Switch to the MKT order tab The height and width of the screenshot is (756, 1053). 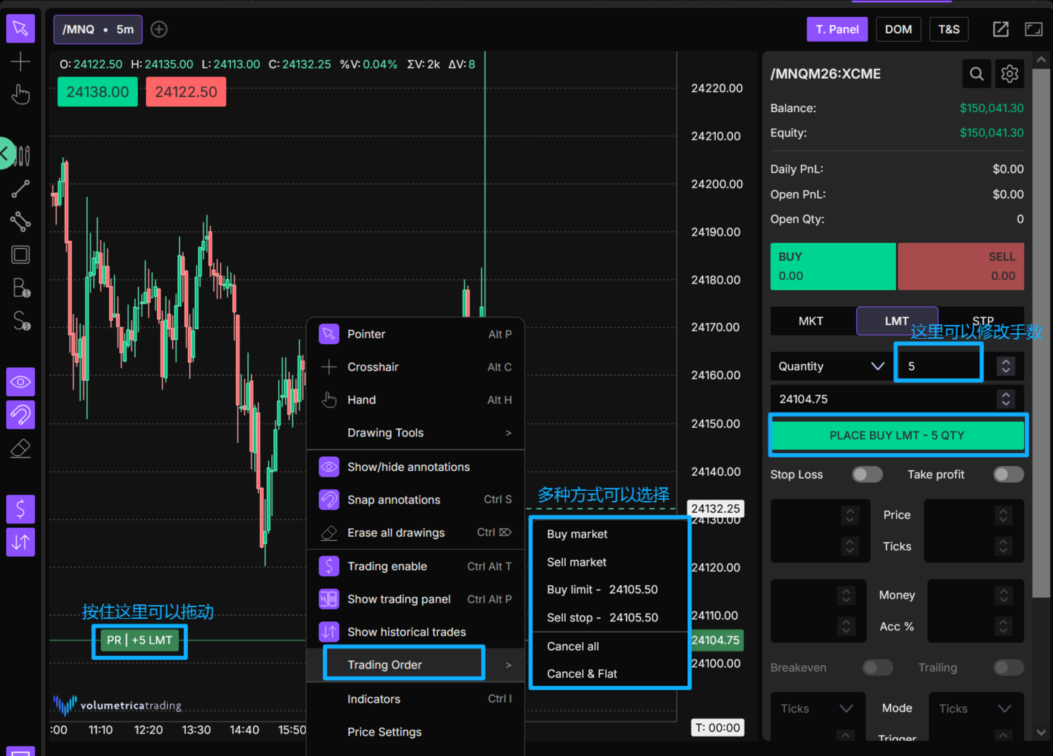click(x=811, y=321)
